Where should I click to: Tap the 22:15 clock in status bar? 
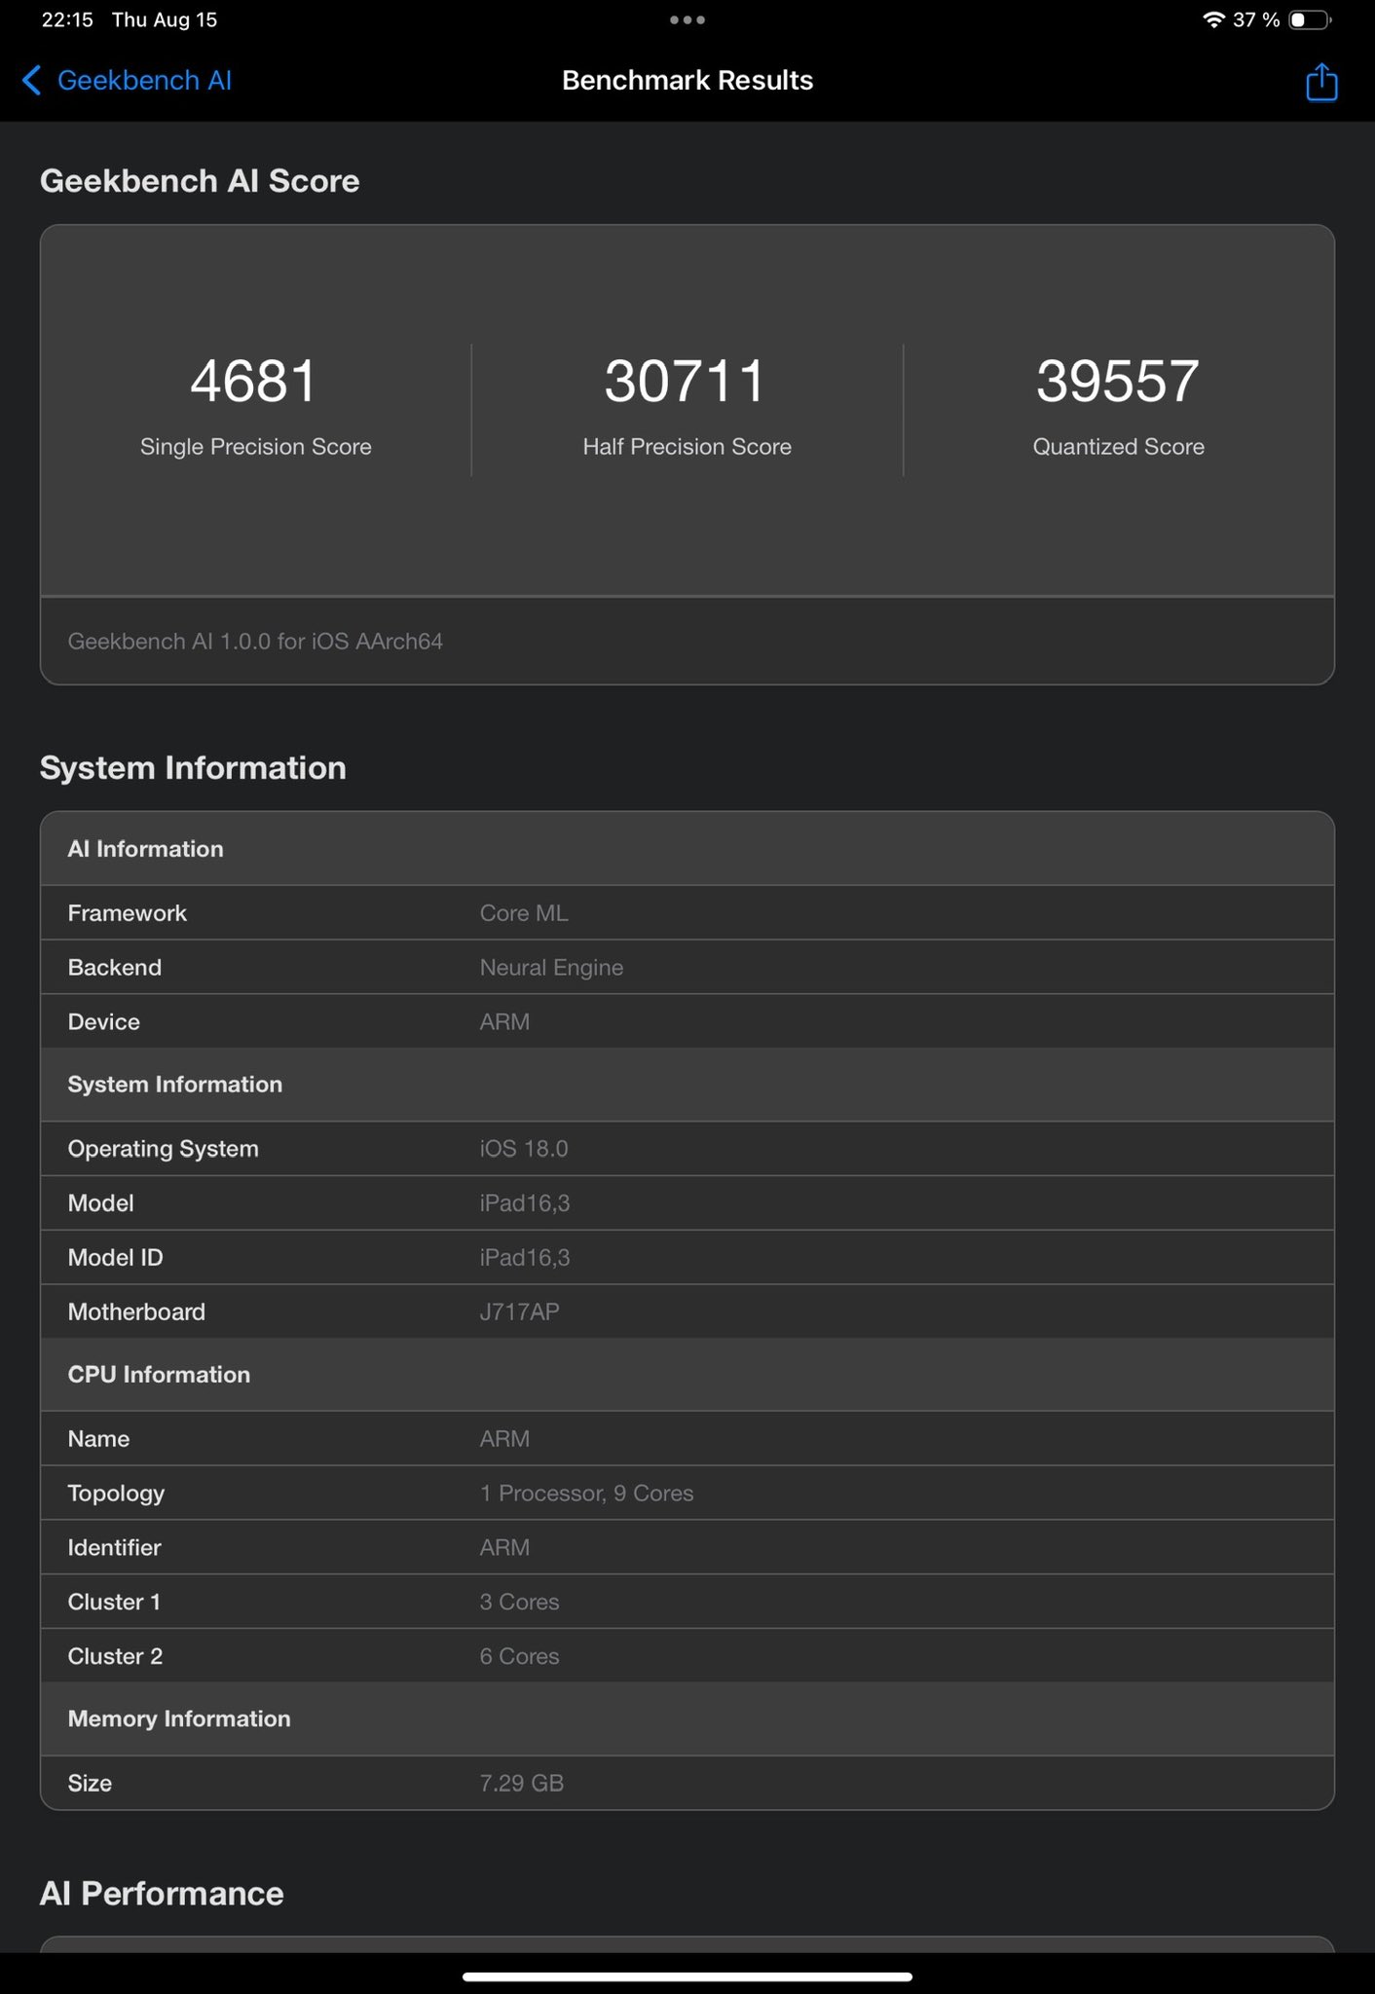coord(67,19)
